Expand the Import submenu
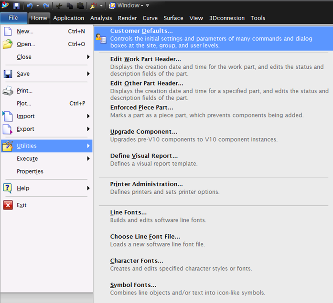333x303 pixels. [47, 116]
